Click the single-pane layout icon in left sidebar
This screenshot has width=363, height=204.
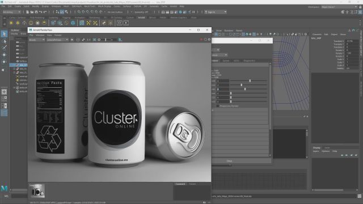click(4, 92)
